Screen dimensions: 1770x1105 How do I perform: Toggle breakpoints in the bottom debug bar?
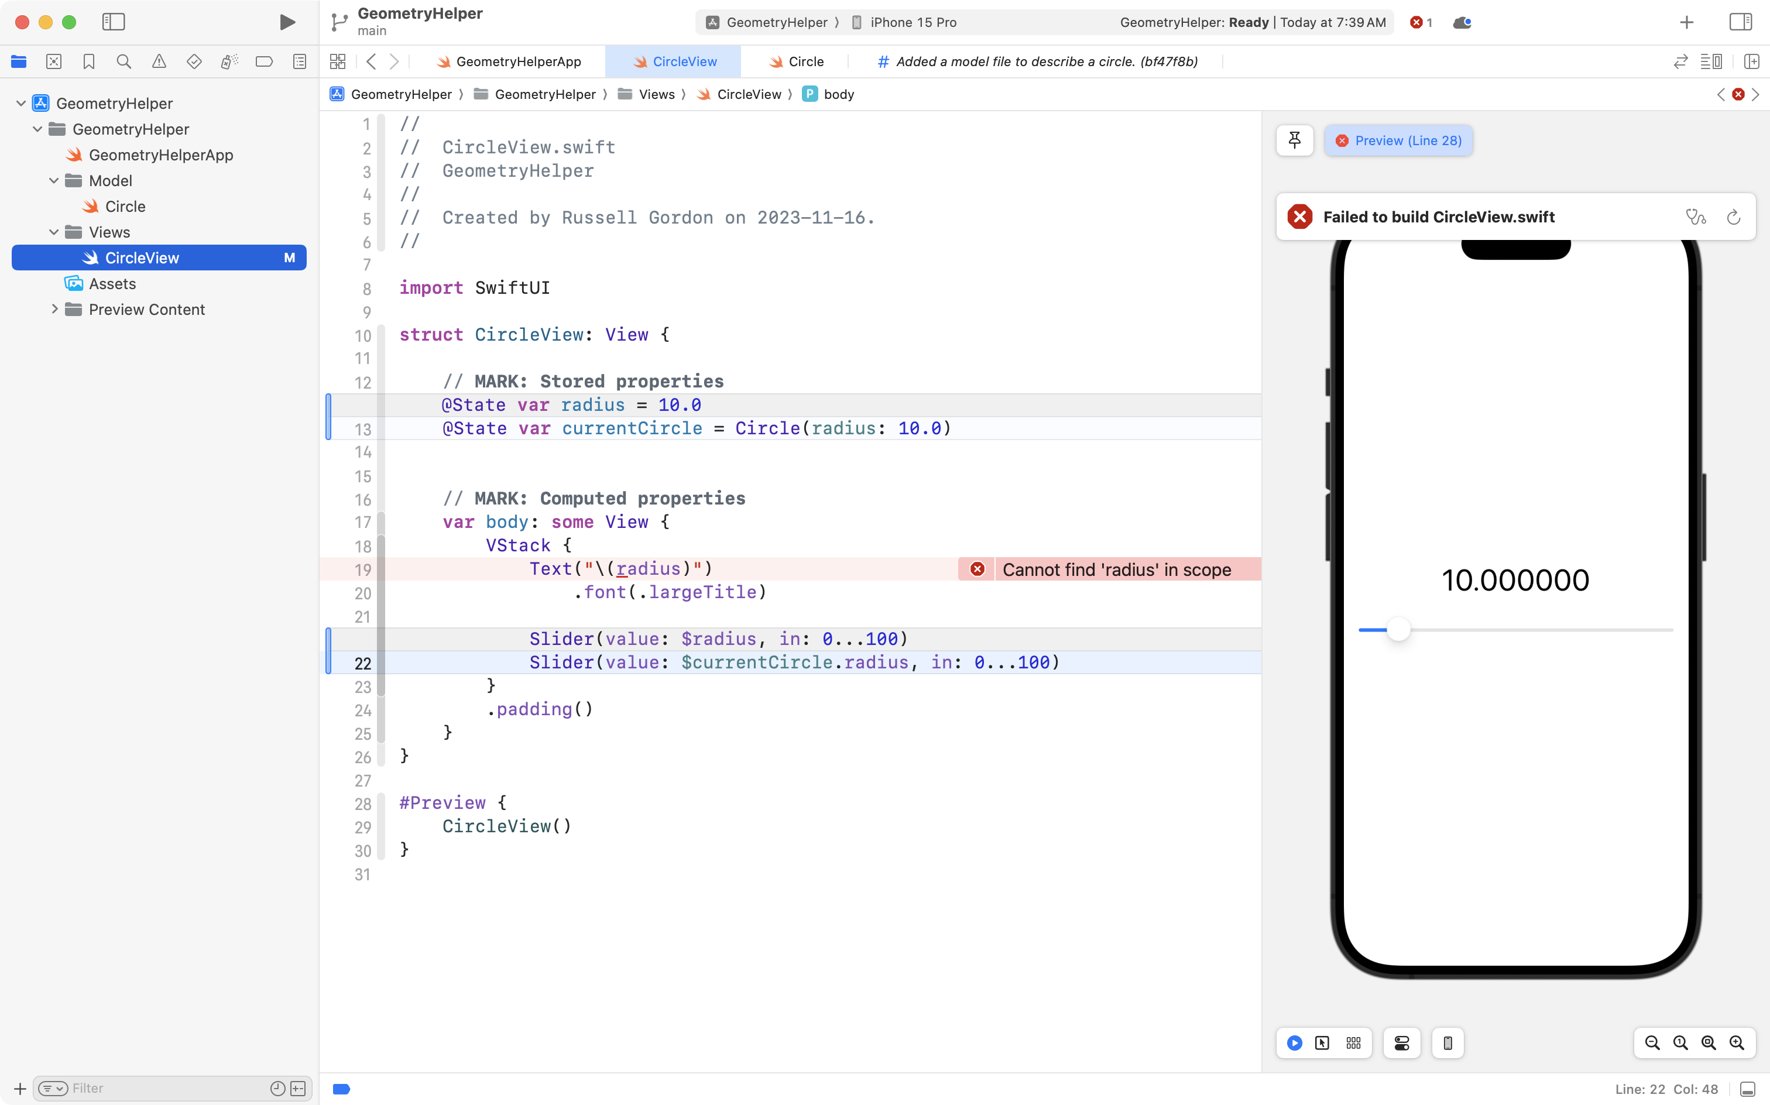341,1088
